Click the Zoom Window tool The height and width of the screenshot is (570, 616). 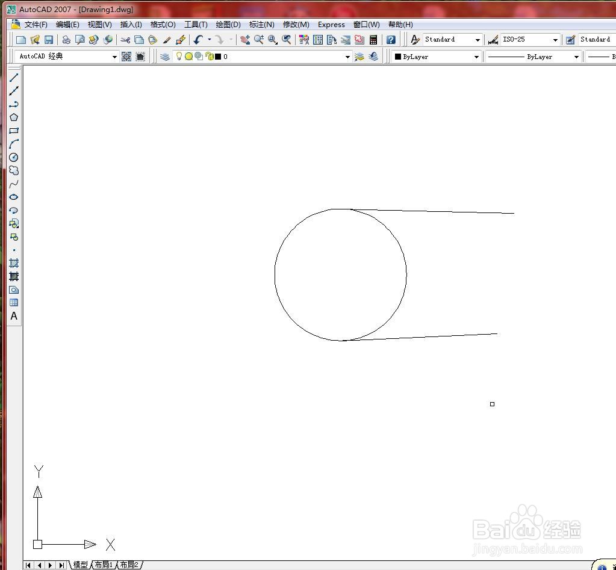[273, 40]
